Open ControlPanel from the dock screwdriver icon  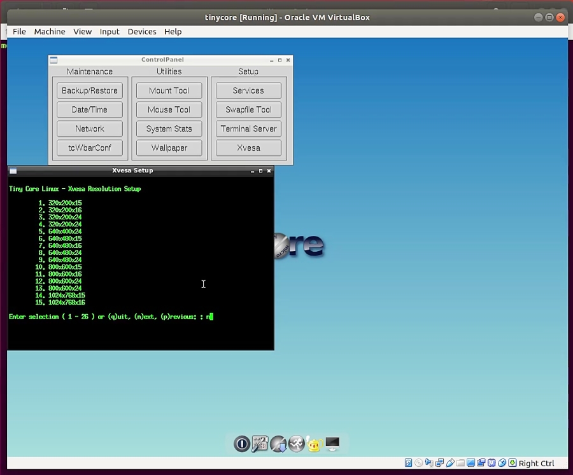pos(260,444)
